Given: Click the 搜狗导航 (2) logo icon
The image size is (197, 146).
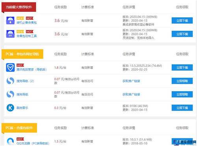Looking at the screenshot, I should [10, 81].
